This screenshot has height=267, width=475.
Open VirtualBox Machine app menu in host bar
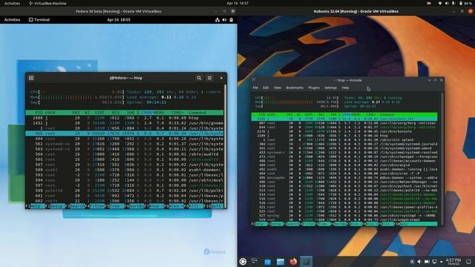pyautogui.click(x=47, y=3)
